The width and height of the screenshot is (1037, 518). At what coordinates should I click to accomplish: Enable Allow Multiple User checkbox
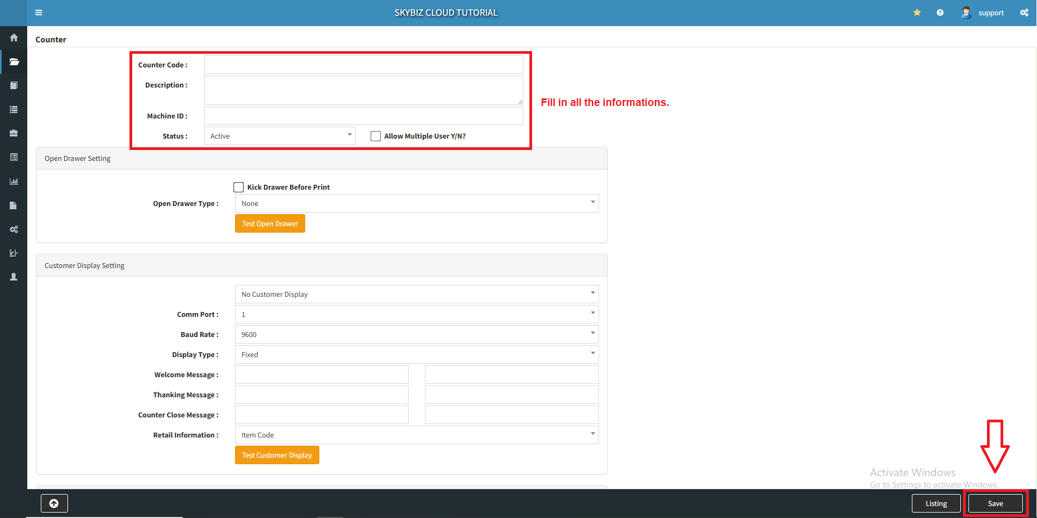click(x=375, y=136)
